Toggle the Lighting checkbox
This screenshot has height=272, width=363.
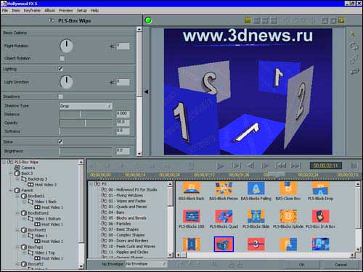(61, 69)
